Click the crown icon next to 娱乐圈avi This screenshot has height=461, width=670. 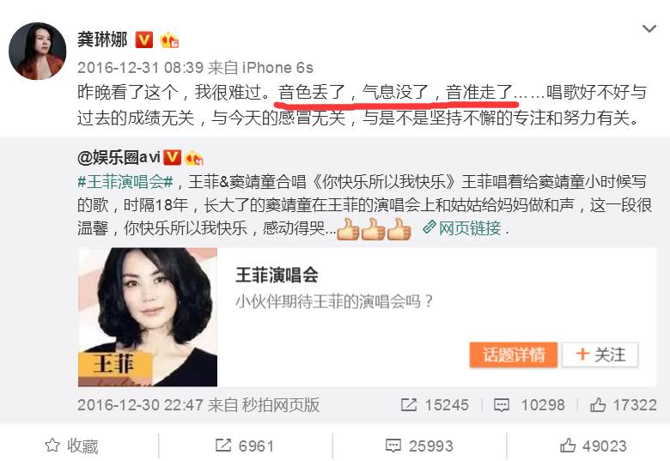pos(193,158)
